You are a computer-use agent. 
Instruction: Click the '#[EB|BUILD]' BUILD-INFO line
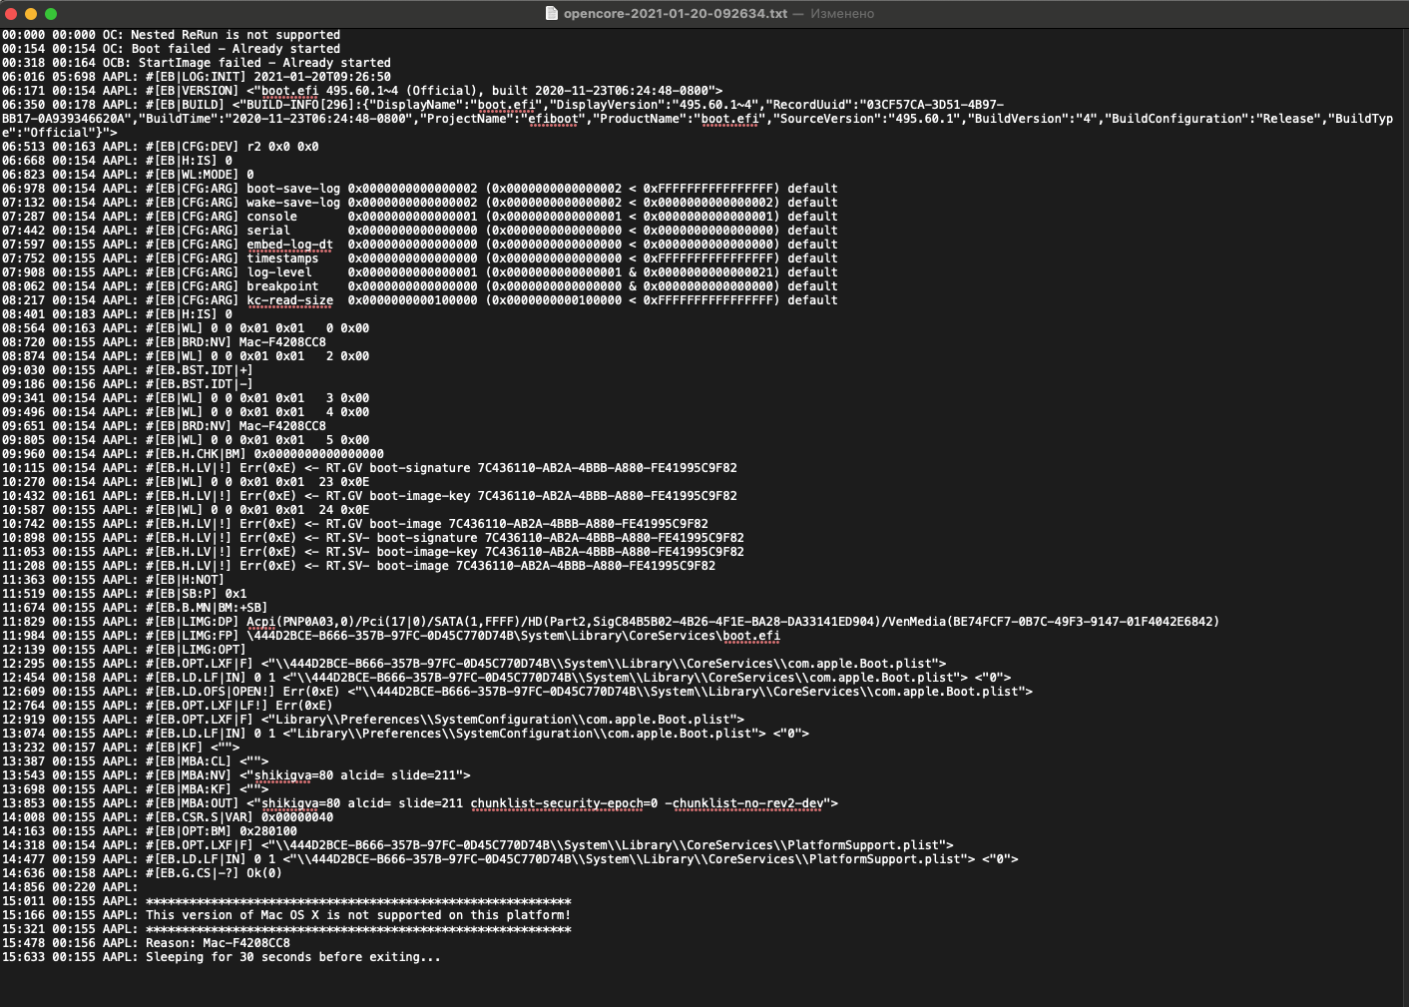(x=698, y=119)
